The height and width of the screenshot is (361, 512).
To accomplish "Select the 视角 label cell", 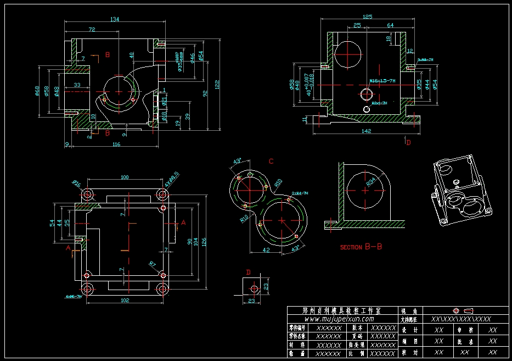I will 409,311.
